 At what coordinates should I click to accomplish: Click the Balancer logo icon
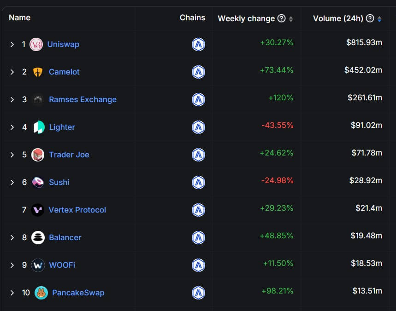(x=38, y=237)
